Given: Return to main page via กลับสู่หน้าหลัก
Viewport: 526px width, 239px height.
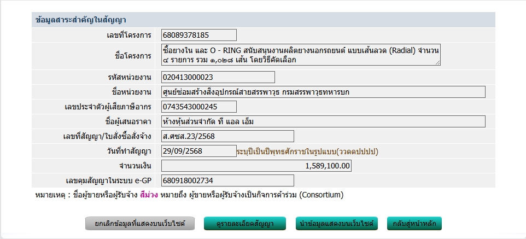Looking at the screenshot, I should (414, 223).
